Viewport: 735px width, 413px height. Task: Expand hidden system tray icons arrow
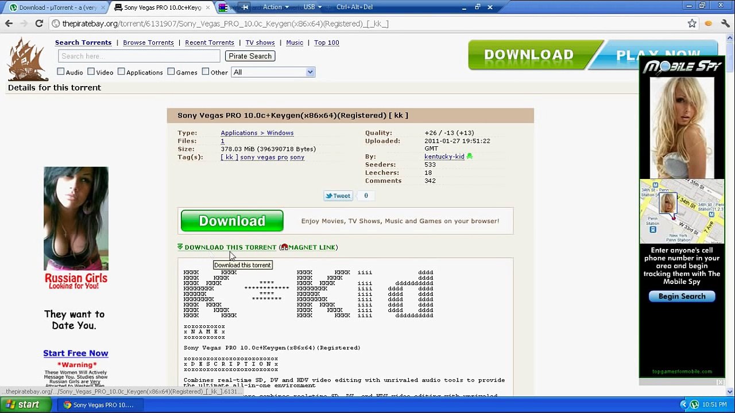coord(684,405)
